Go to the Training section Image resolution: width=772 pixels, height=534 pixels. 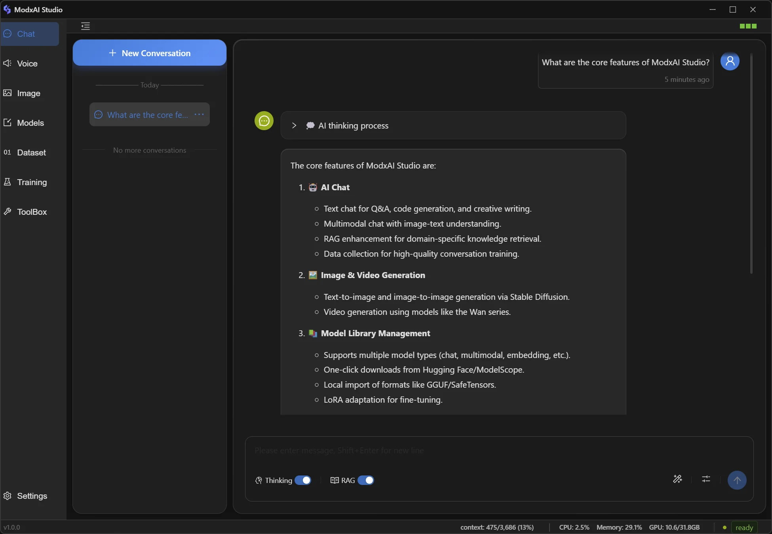click(x=32, y=182)
